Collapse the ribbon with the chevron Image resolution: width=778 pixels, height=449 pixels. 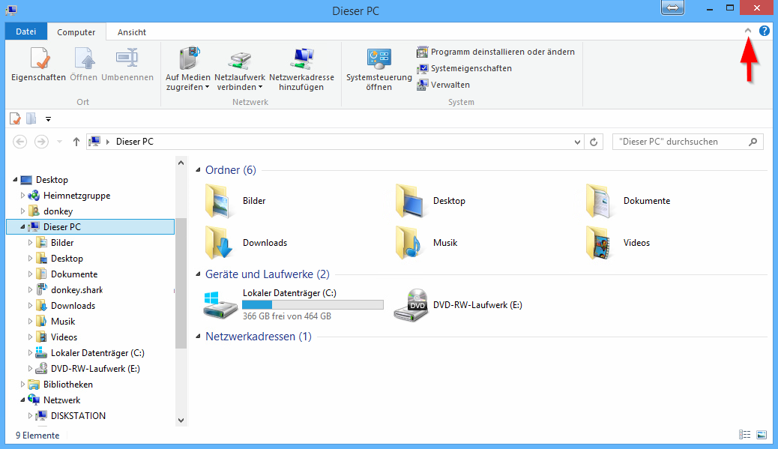(x=747, y=31)
